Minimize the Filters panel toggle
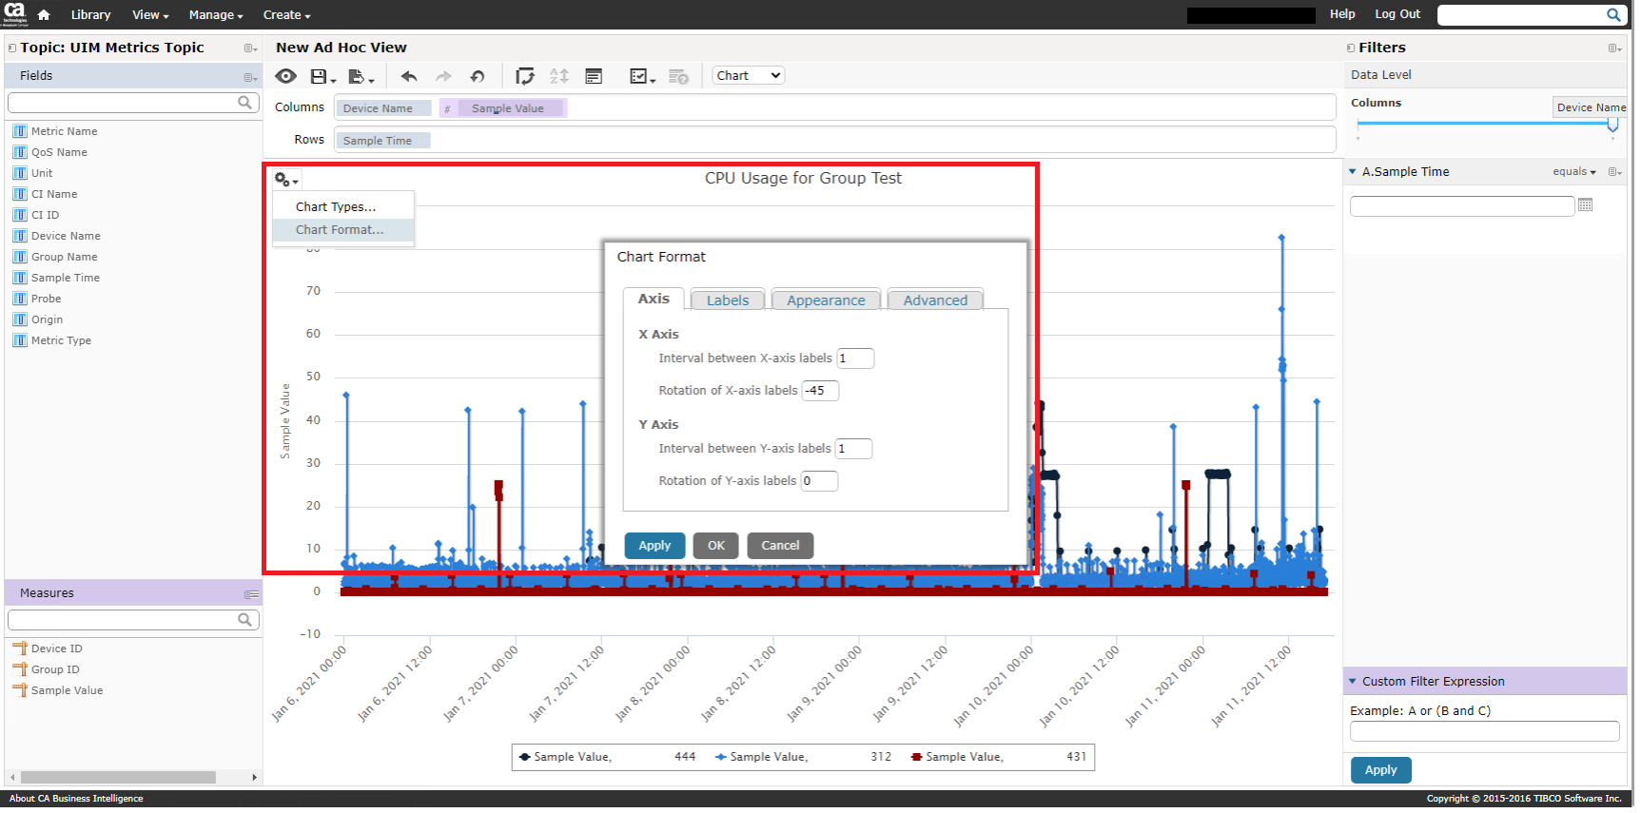Viewport: 1641px width, 813px height. point(1351,48)
